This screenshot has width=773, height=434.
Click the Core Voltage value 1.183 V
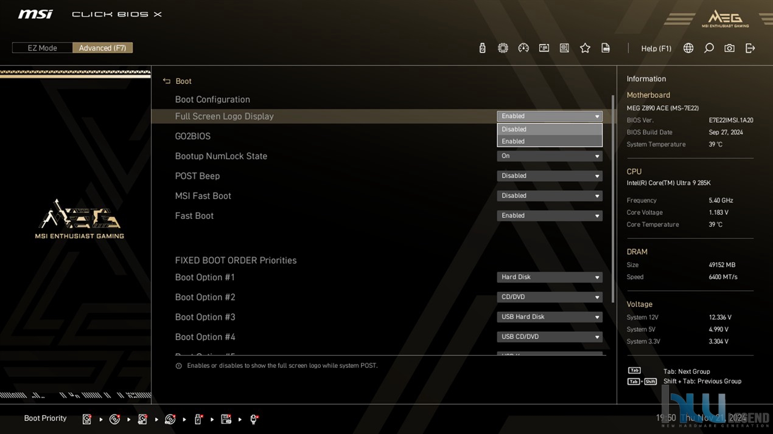718,212
